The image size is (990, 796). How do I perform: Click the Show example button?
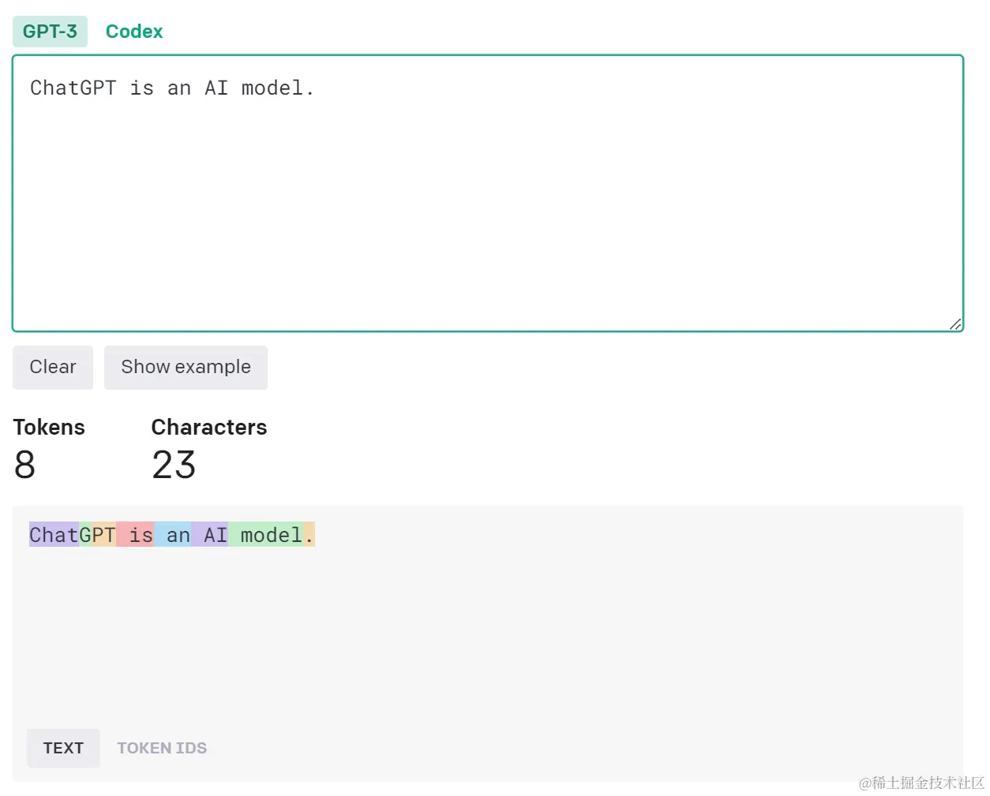point(186,367)
